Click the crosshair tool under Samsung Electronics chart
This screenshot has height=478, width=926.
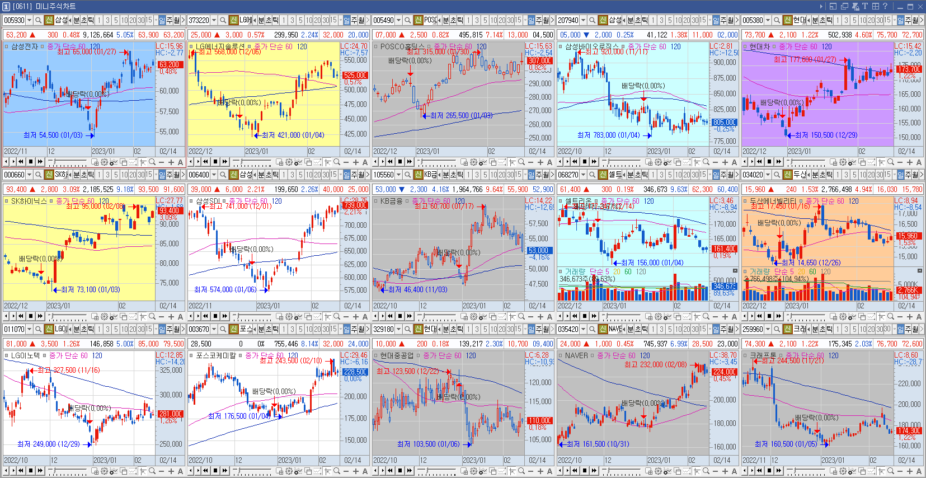click(143, 162)
